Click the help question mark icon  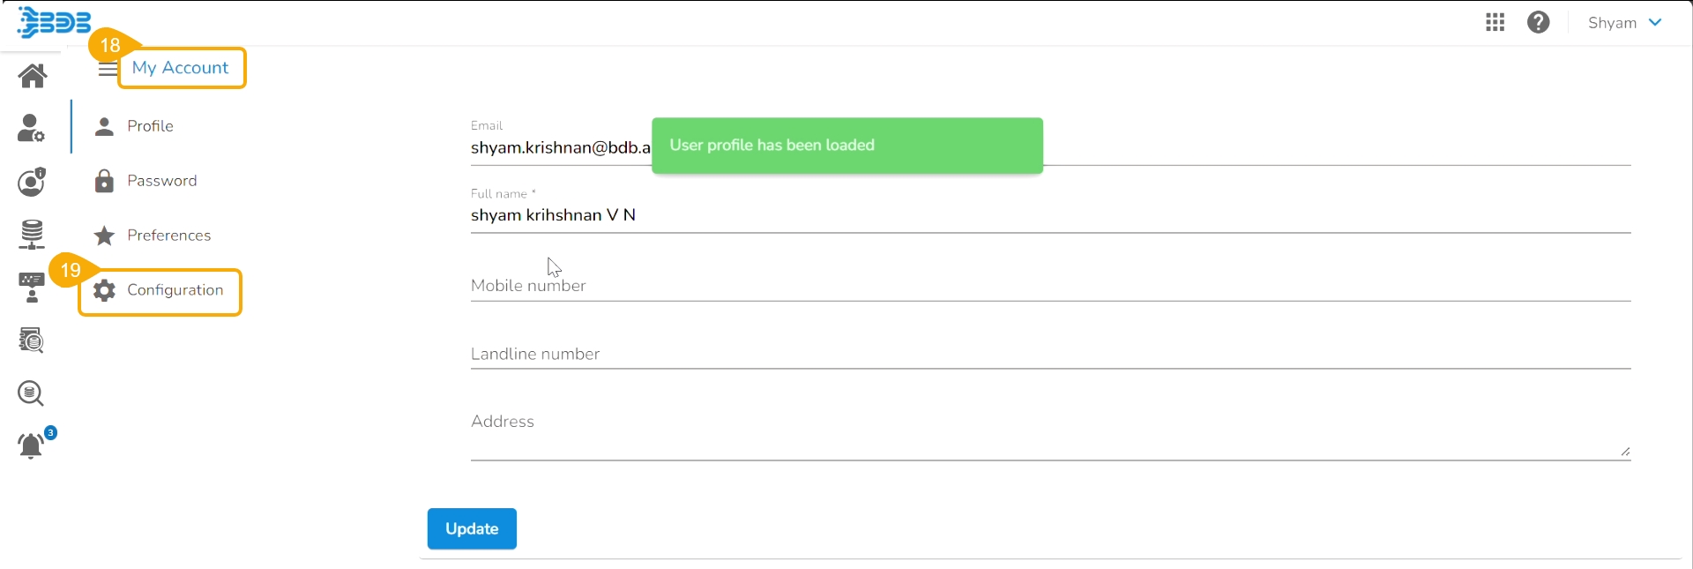[x=1539, y=23]
